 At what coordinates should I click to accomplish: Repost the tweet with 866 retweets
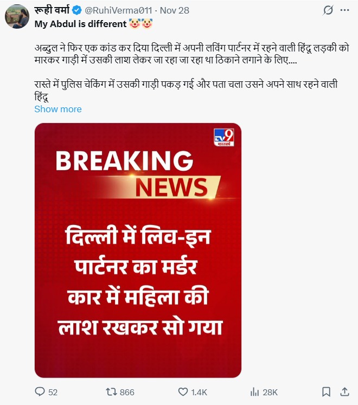111,392
